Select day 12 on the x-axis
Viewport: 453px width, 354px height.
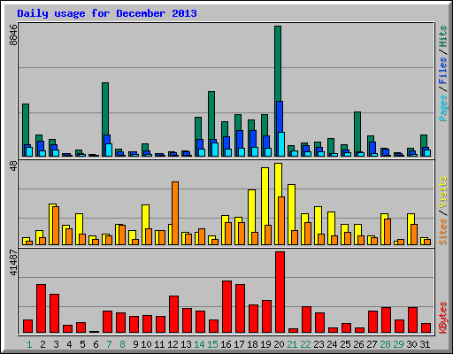point(173,344)
